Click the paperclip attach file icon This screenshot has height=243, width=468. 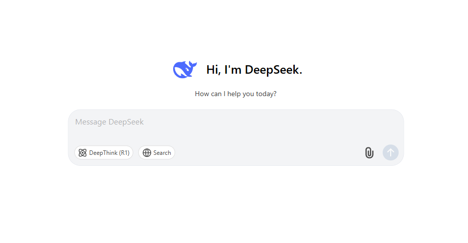[369, 152]
